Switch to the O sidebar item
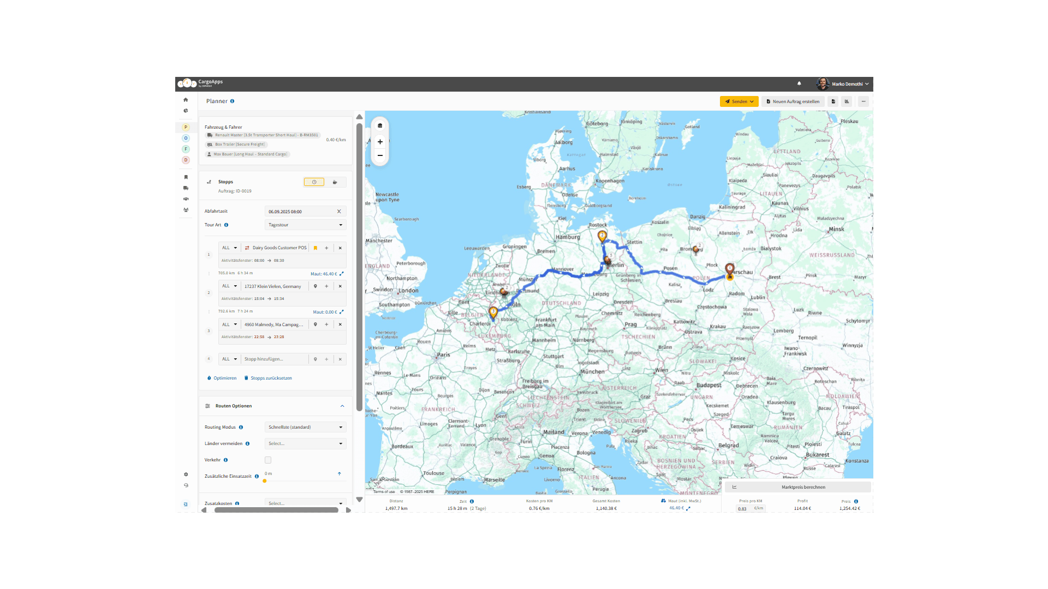 (x=186, y=138)
